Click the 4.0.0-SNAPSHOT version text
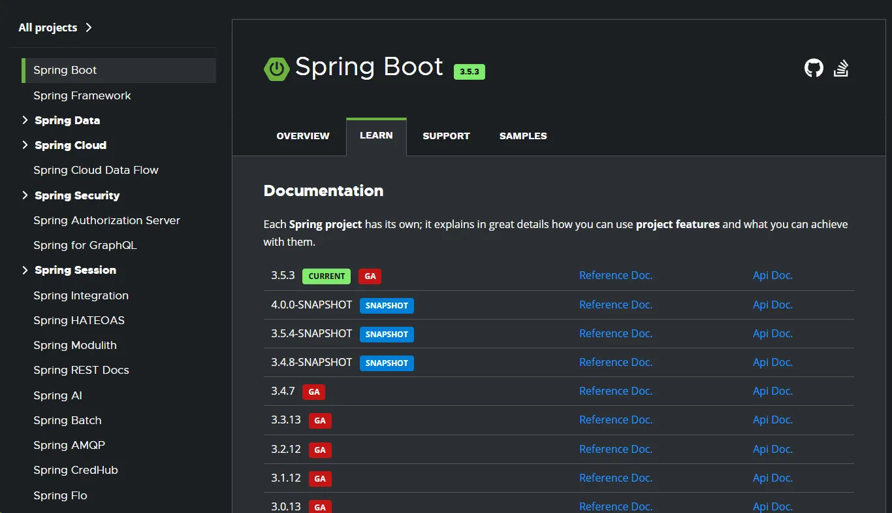Viewport: 892px width, 513px height. click(x=311, y=305)
